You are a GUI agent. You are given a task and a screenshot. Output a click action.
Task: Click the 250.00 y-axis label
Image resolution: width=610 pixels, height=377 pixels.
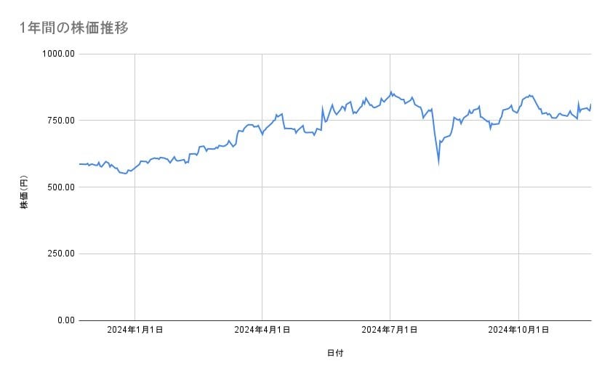58,254
